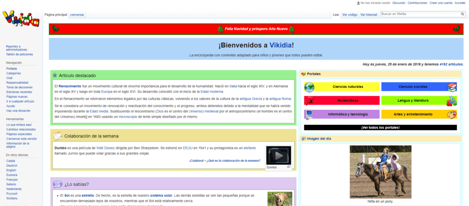Open the 4162 artículos link
Viewport: 469px width, 206px height.
pyautogui.click(x=451, y=64)
